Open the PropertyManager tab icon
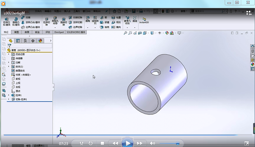 click(18, 41)
